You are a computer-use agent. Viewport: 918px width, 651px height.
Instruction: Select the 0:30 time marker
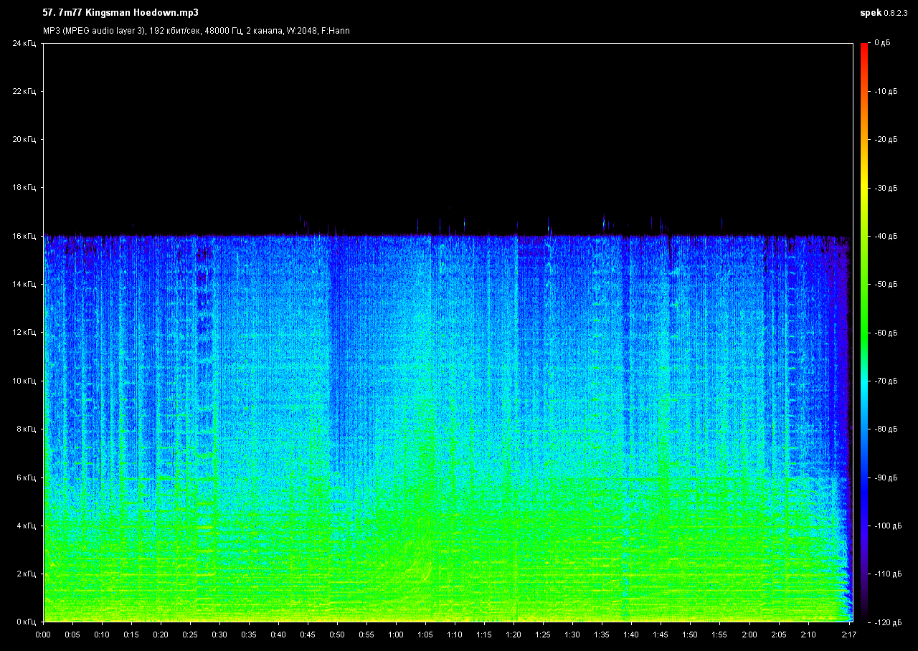click(x=219, y=635)
